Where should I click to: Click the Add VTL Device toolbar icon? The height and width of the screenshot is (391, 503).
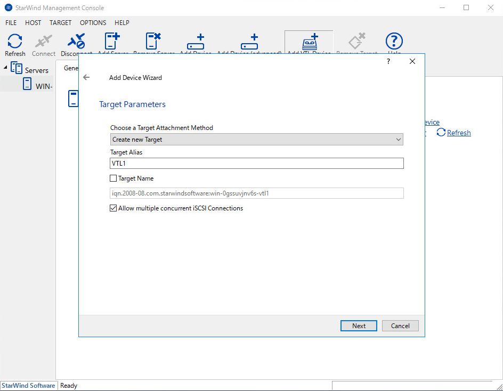[310, 42]
